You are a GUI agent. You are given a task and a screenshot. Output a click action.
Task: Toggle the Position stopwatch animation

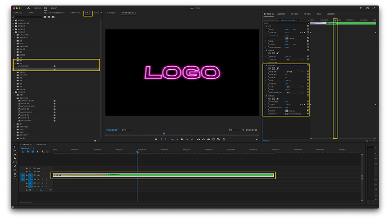pos(269,29)
